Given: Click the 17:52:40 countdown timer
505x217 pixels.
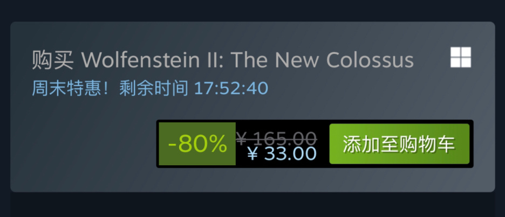Looking at the screenshot, I should 231,88.
